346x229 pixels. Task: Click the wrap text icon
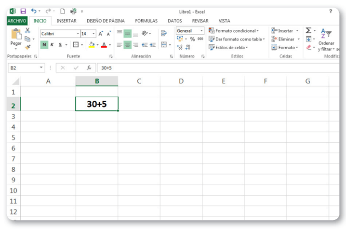(x=164, y=33)
